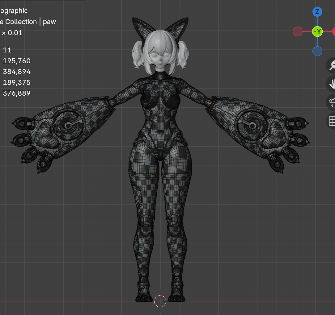Click the 195,760 statistic in the overlay
335x315 pixels.
tap(17, 61)
